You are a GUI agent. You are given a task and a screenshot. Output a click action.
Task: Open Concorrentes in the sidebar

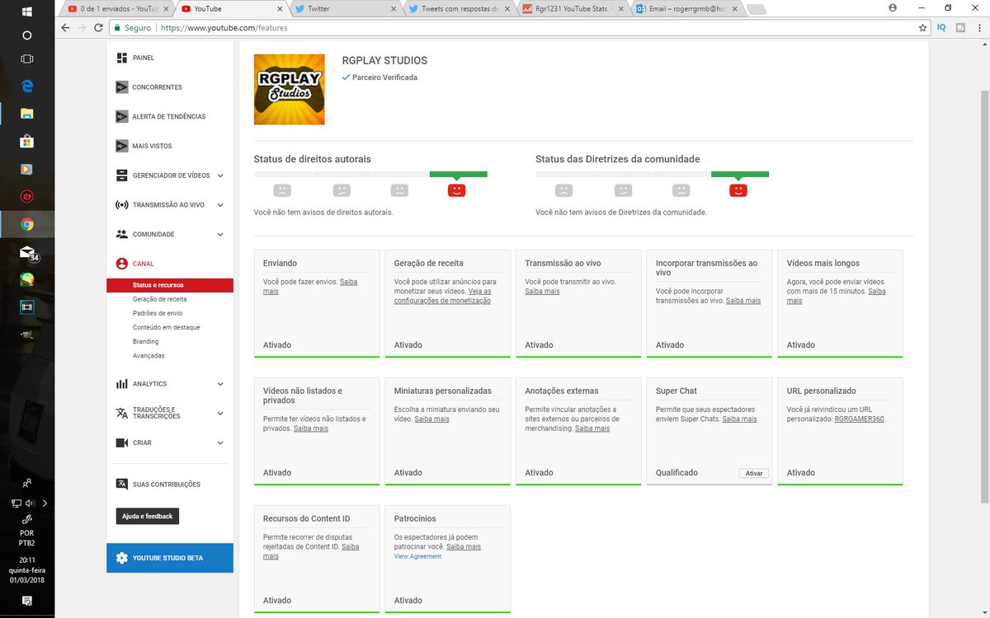coord(157,87)
